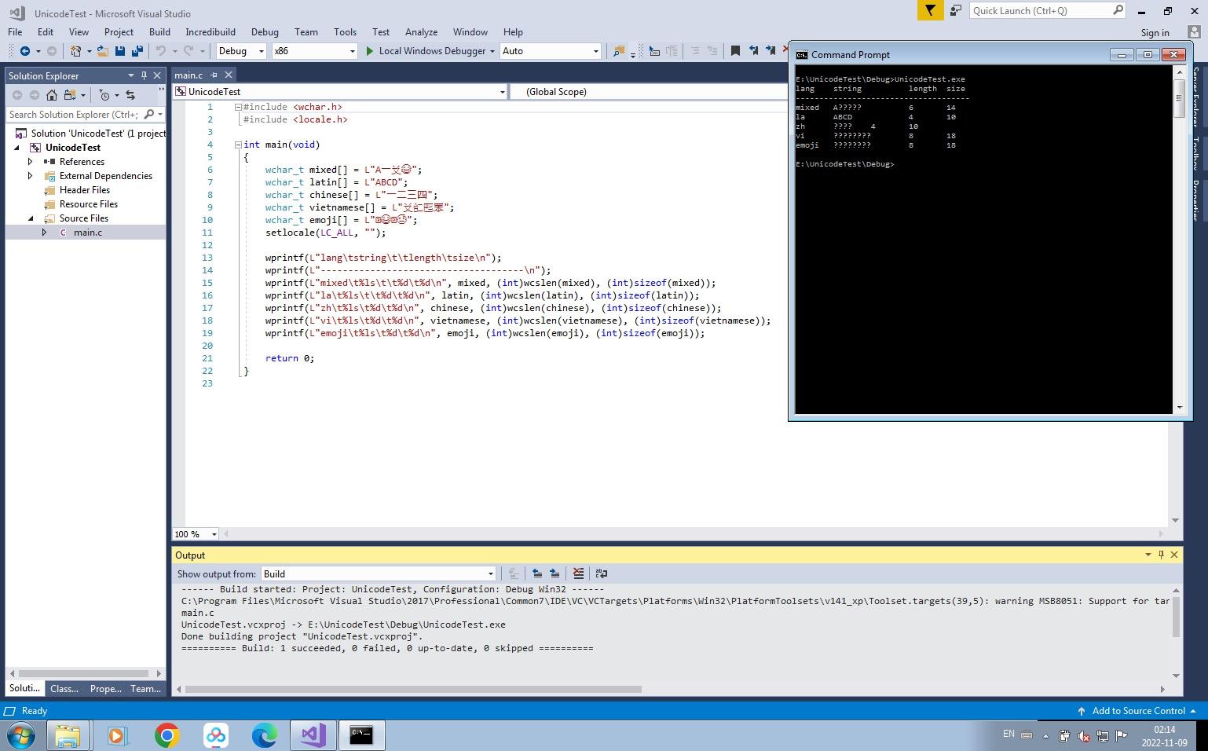Switch to the Class View tab

(x=64, y=689)
